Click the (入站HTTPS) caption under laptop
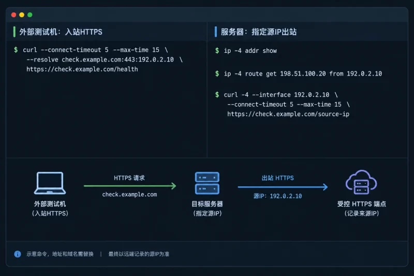 coord(50,213)
